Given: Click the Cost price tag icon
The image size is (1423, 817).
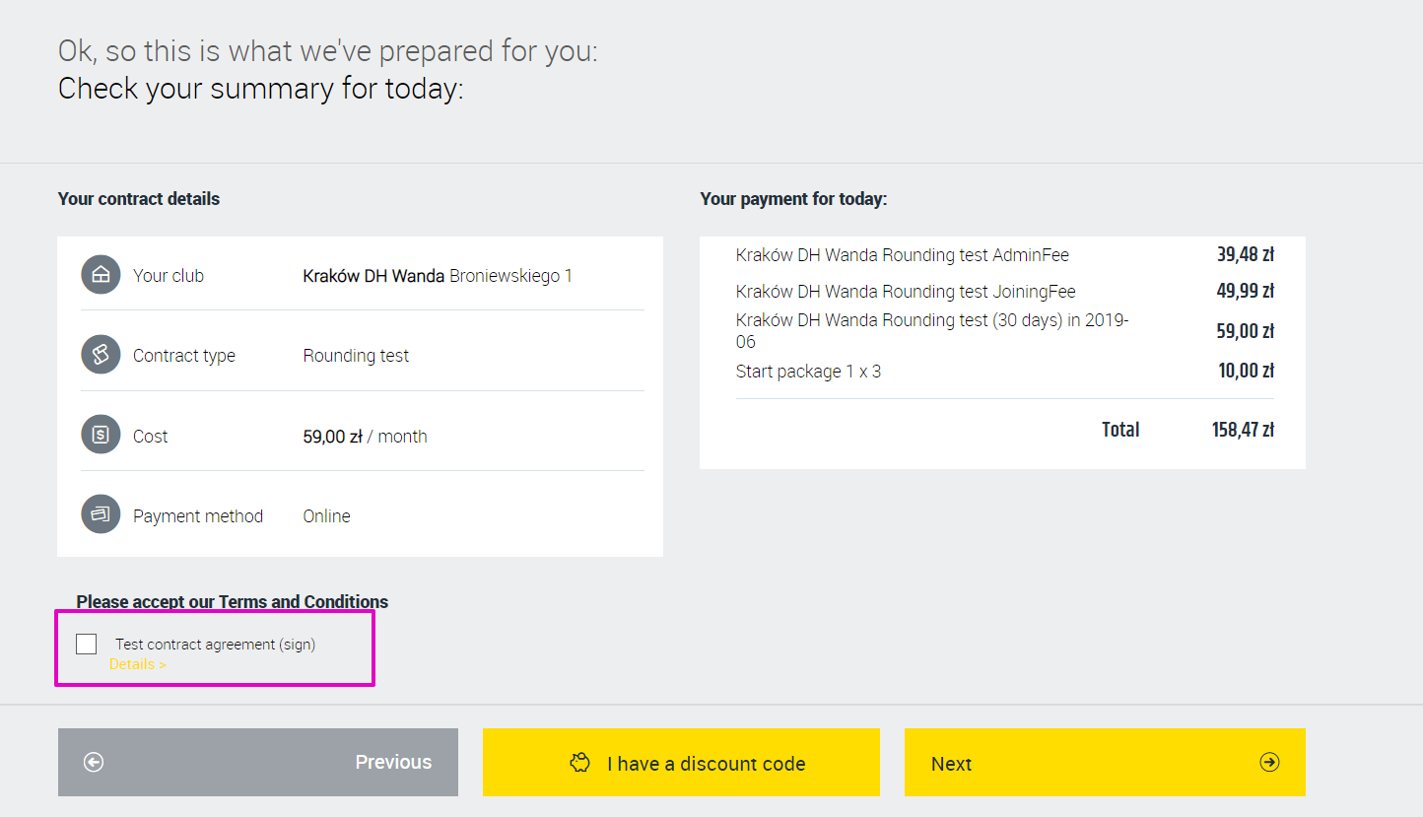Looking at the screenshot, I should [x=101, y=436].
